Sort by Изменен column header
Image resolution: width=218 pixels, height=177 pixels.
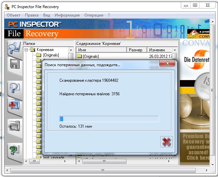click(x=160, y=50)
